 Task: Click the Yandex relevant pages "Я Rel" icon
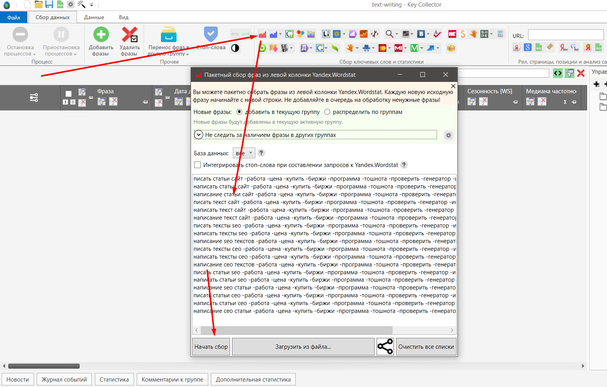tap(564, 48)
